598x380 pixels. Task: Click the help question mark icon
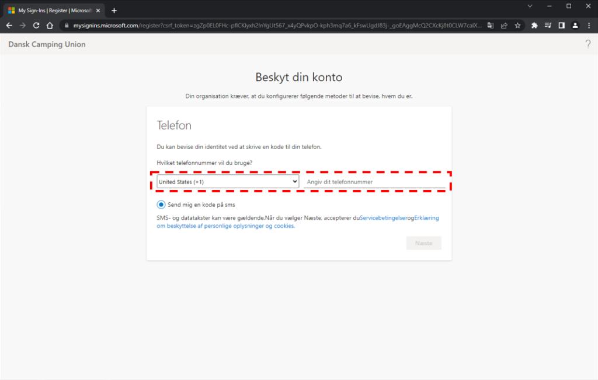click(x=587, y=44)
